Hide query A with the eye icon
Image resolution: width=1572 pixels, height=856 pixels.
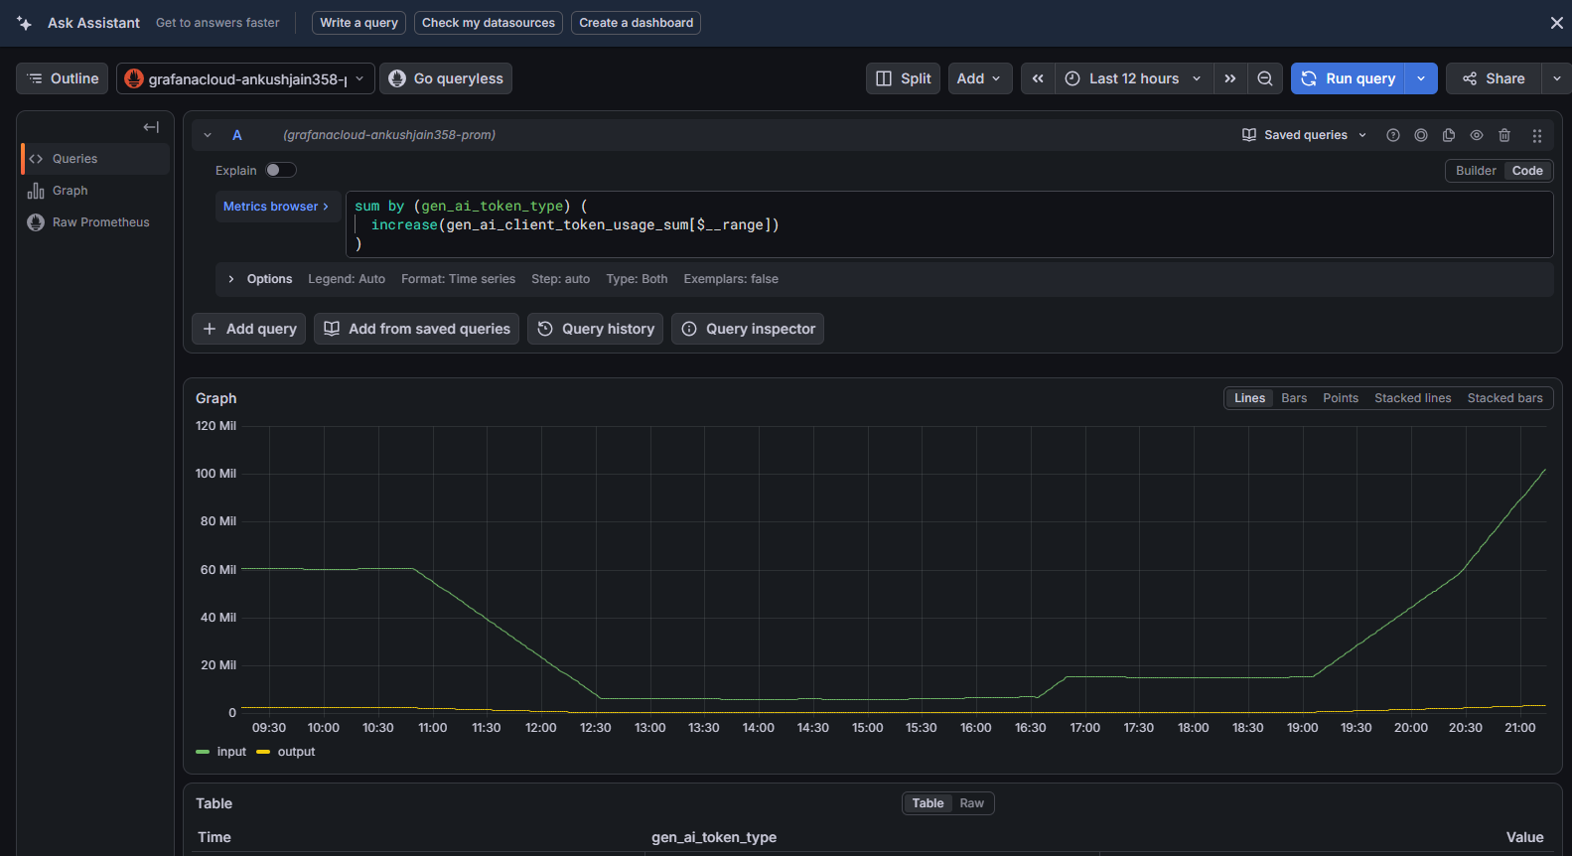[1477, 135]
